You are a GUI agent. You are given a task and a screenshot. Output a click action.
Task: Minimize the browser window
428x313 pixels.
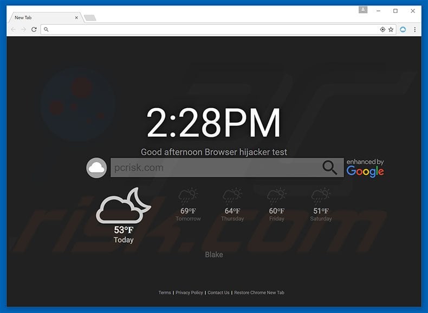(378, 11)
